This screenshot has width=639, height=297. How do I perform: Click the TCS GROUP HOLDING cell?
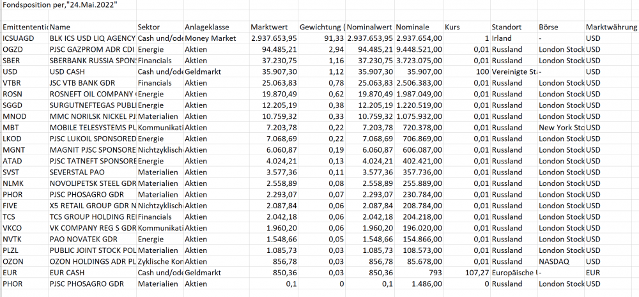(92, 217)
